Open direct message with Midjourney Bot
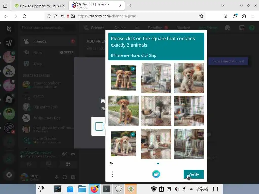 coord(48,118)
